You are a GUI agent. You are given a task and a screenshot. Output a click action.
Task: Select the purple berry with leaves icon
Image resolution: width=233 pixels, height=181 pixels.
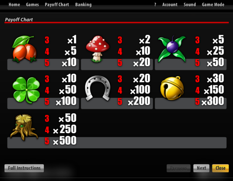point(172,49)
